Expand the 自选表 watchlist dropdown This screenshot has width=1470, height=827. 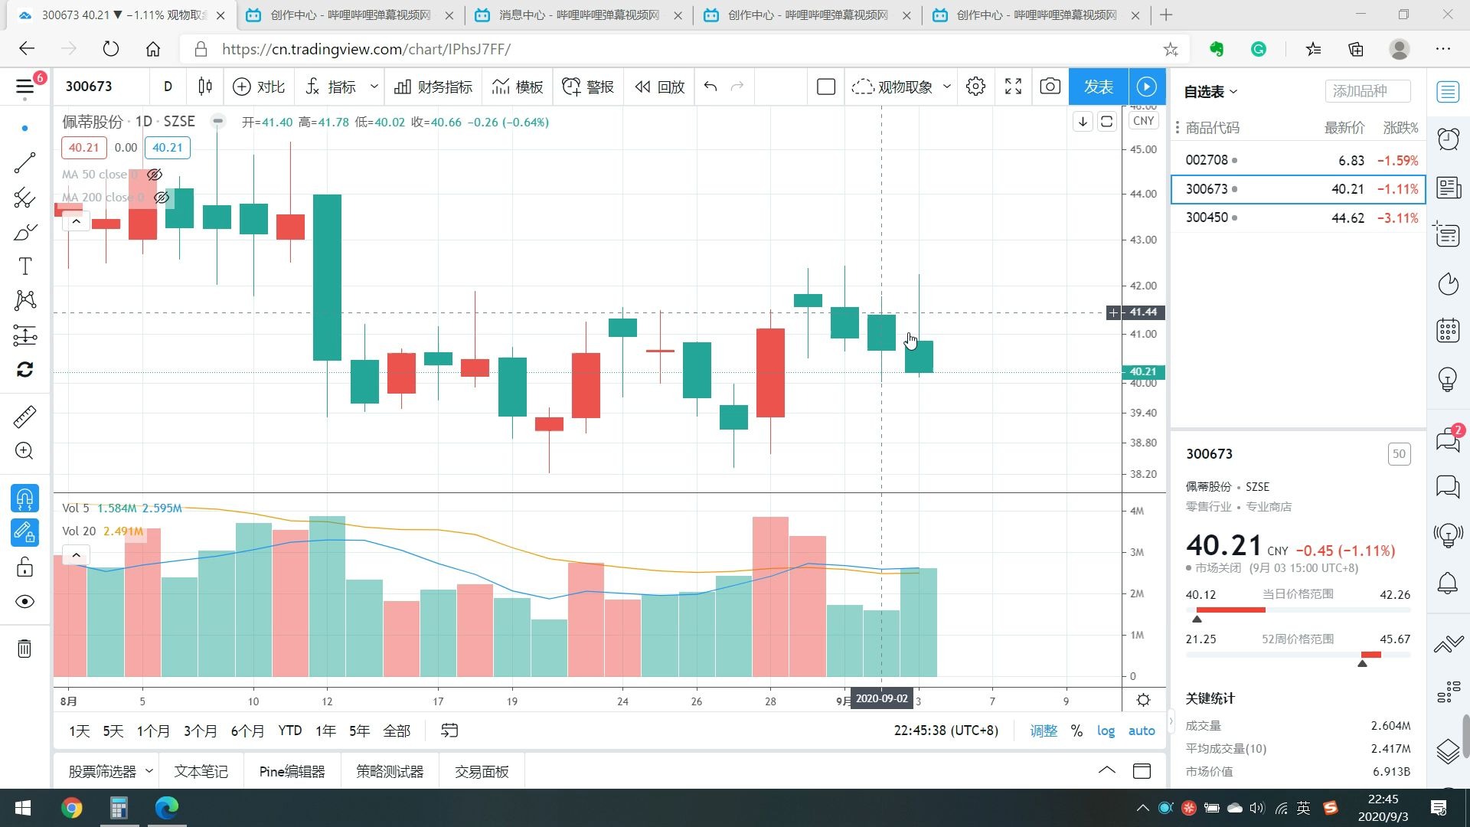(x=1210, y=92)
